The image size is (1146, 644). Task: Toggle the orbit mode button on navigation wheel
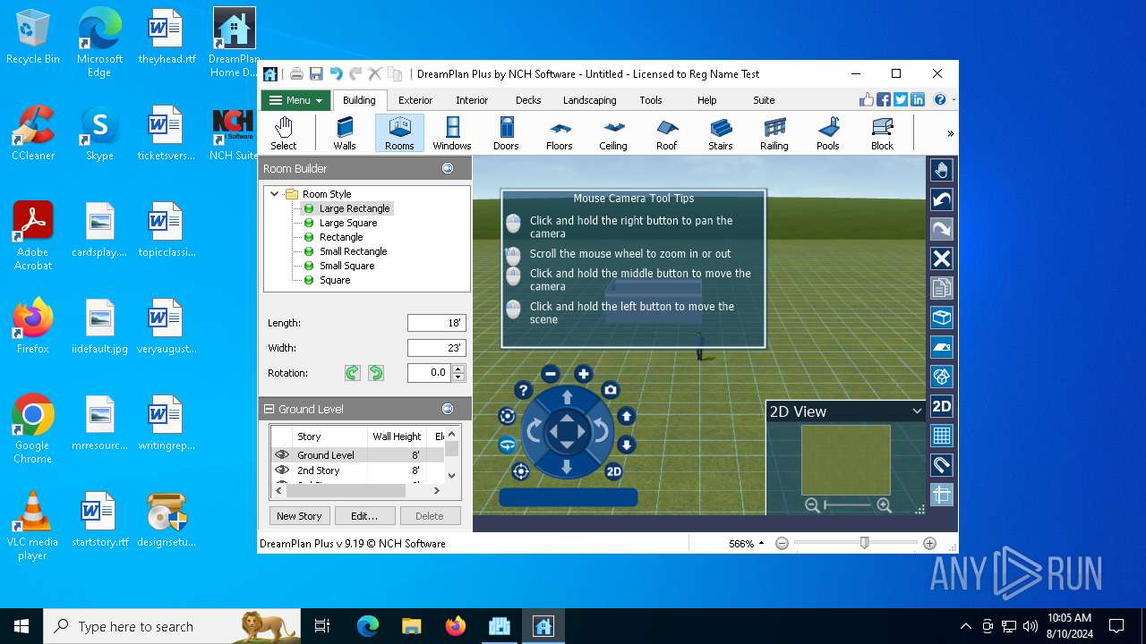click(x=508, y=444)
